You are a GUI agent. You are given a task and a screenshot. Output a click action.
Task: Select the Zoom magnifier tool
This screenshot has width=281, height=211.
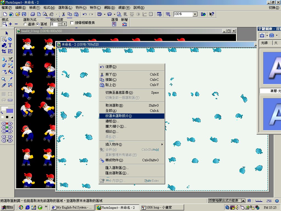(x=4, y=79)
